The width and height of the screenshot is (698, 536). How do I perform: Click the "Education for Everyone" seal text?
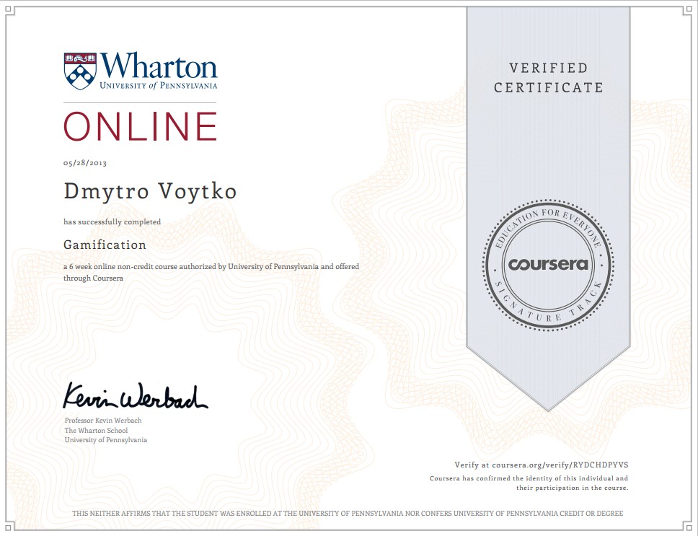[548, 220]
